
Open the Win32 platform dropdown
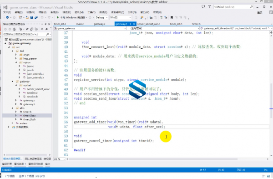coord(120,17)
